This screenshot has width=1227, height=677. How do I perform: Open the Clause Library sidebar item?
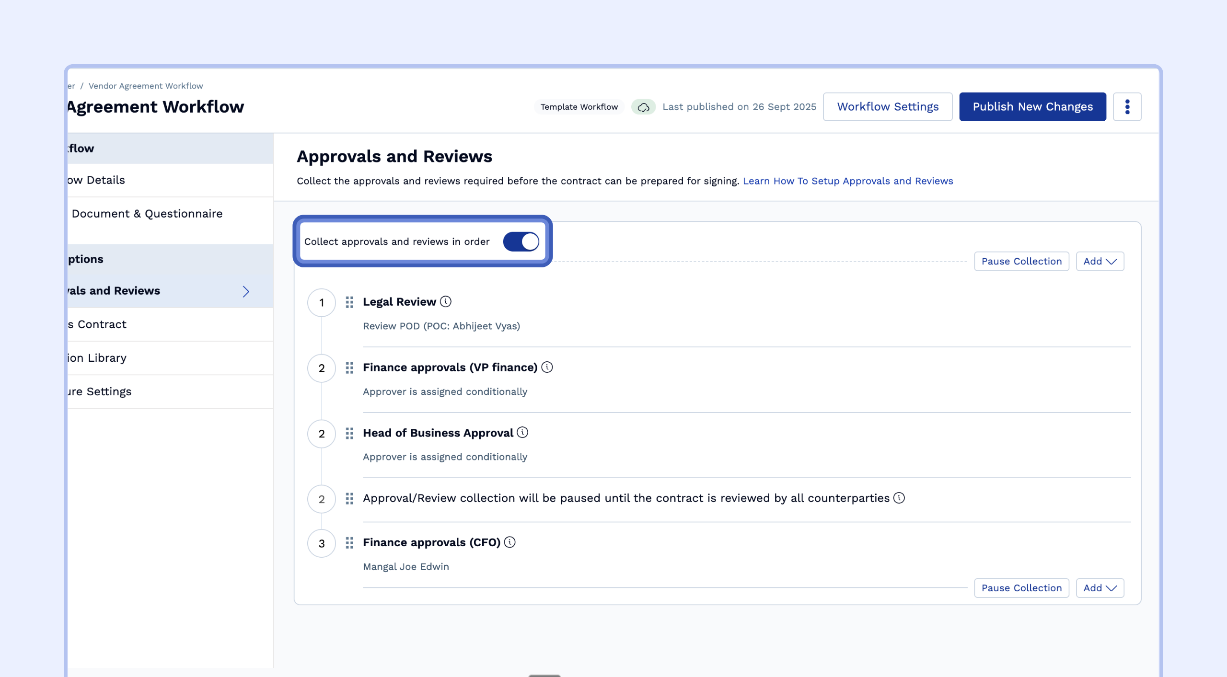[97, 358]
